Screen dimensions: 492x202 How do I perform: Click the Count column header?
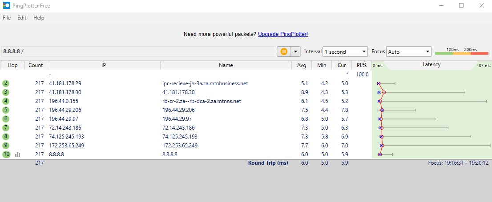coord(36,65)
